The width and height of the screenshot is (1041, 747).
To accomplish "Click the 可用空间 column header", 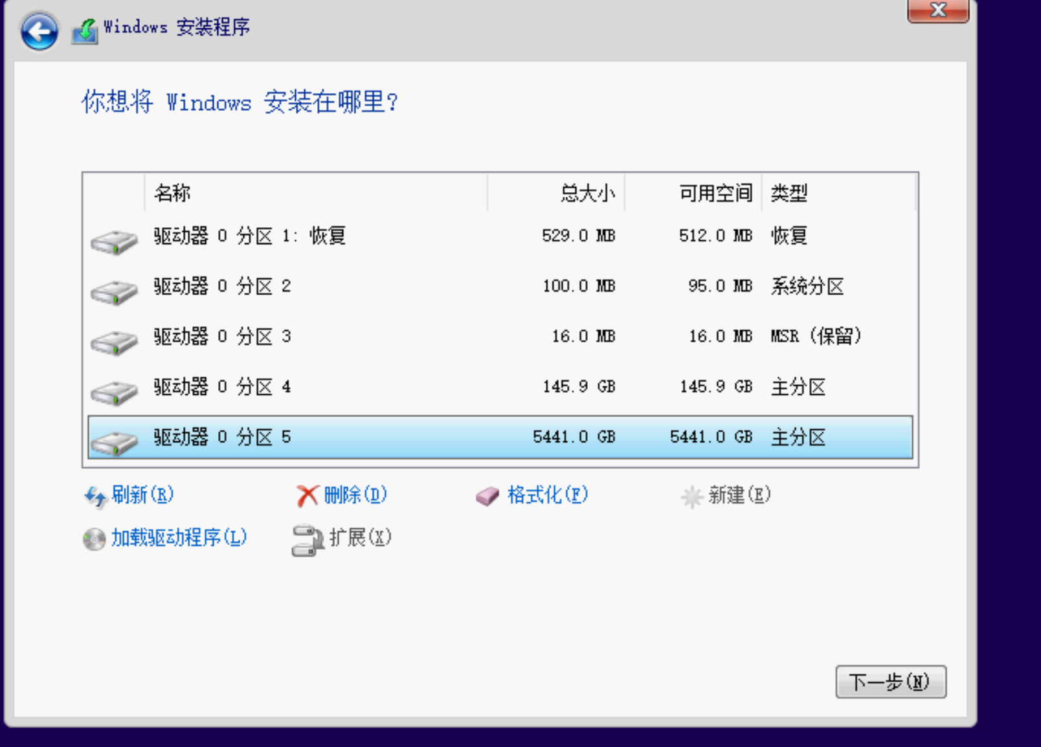I will 693,192.
